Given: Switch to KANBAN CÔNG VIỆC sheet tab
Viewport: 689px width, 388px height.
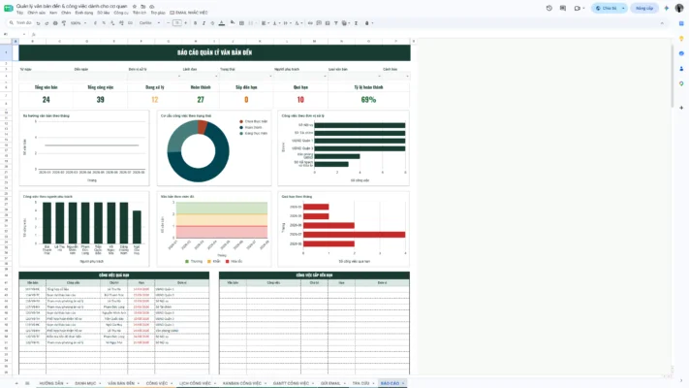Looking at the screenshot, I should tap(241, 383).
